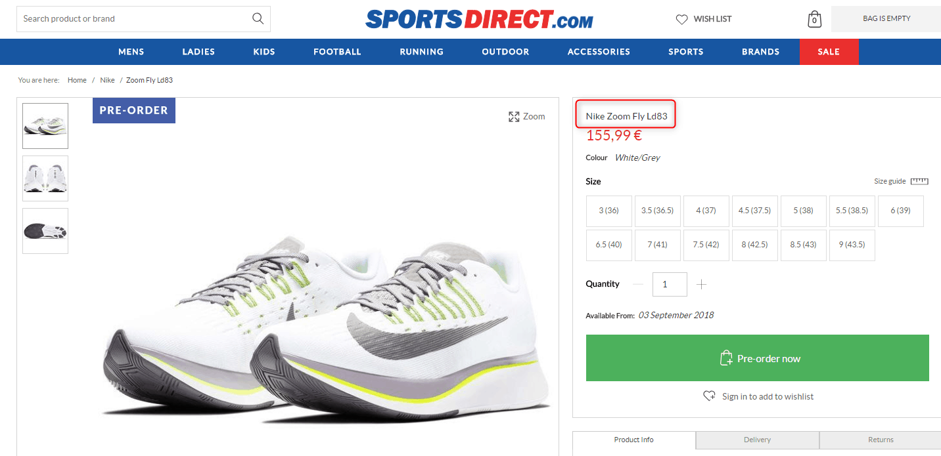Click the BAG IS EMPTY button
Viewport: 941px width, 456px height.
(886, 19)
